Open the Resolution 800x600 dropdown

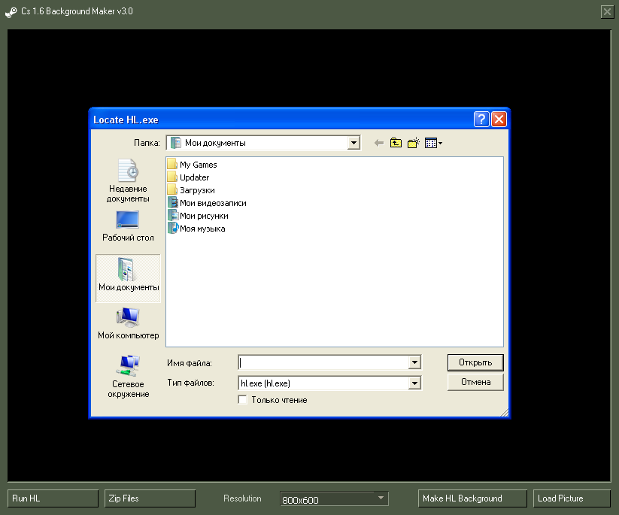334,498
